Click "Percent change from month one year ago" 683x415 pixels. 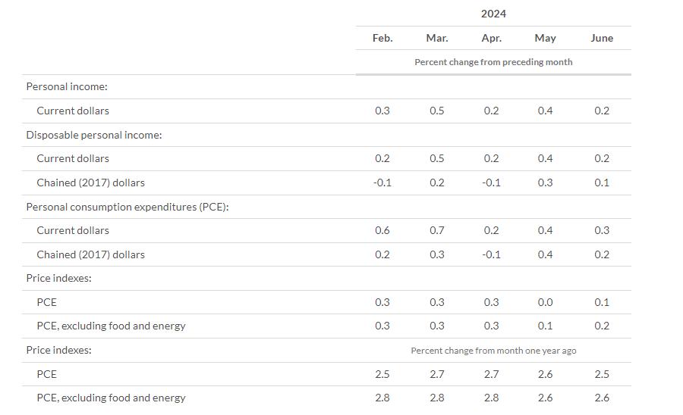point(493,351)
